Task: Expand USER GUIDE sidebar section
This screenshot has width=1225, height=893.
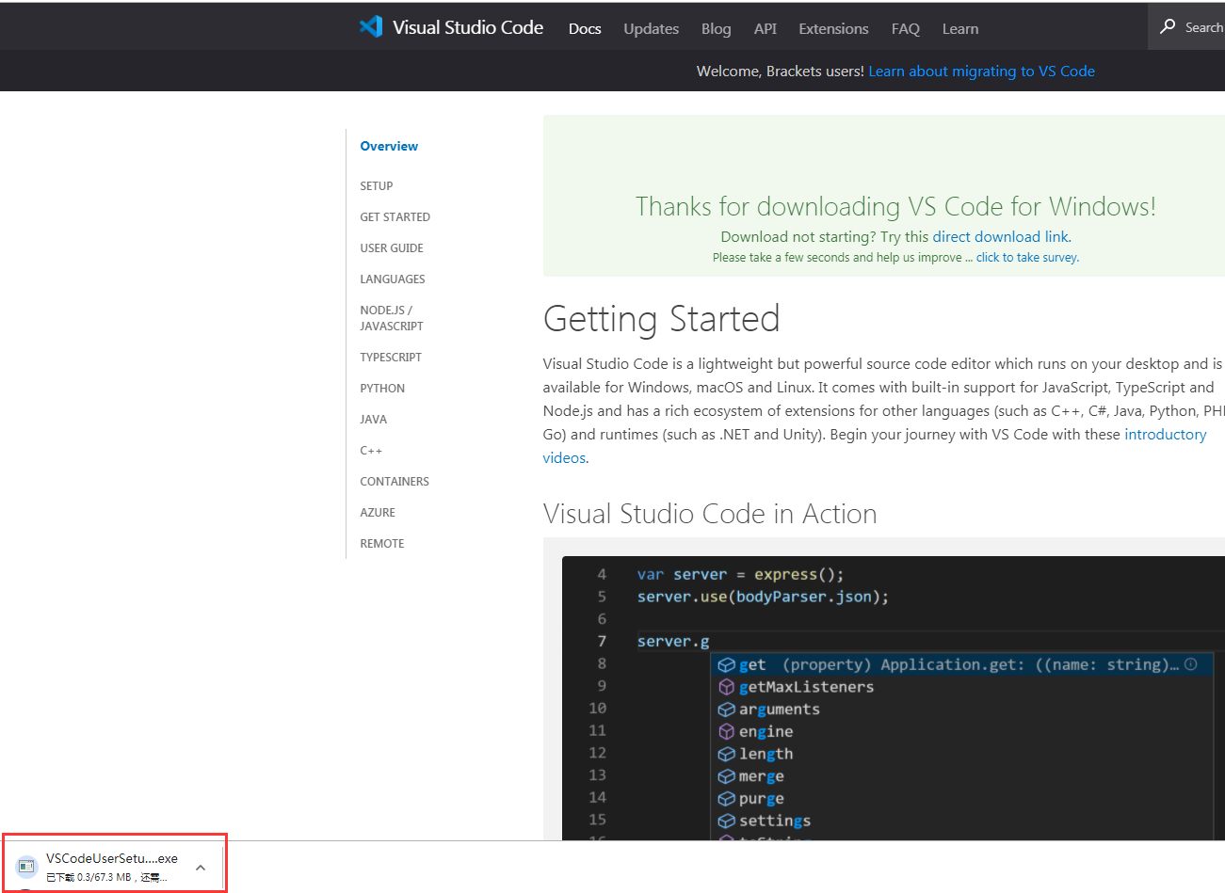Action: 392,248
